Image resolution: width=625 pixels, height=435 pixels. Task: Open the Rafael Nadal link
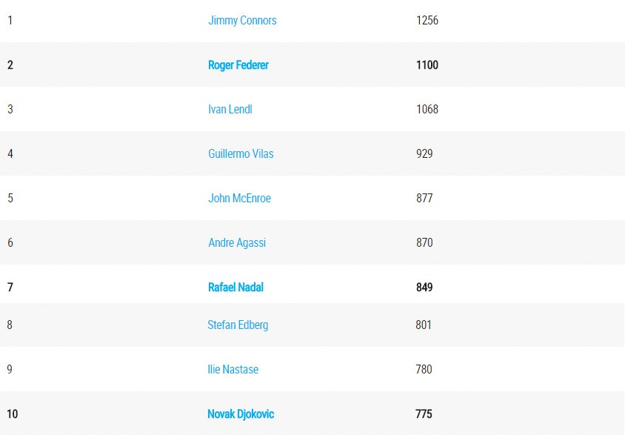point(235,288)
